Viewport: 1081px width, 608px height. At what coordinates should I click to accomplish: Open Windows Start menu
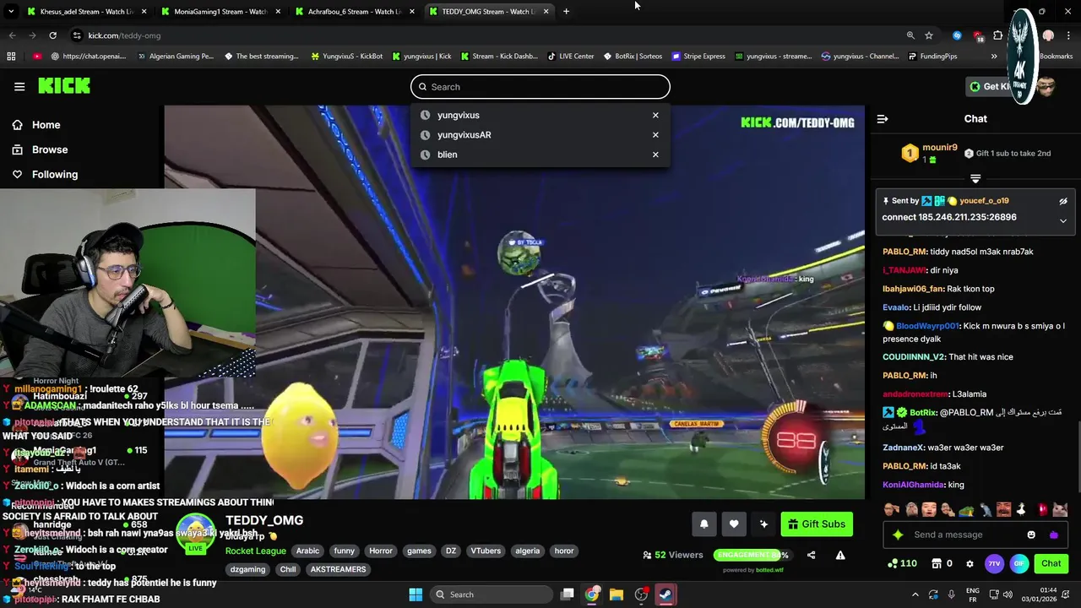coord(416,594)
